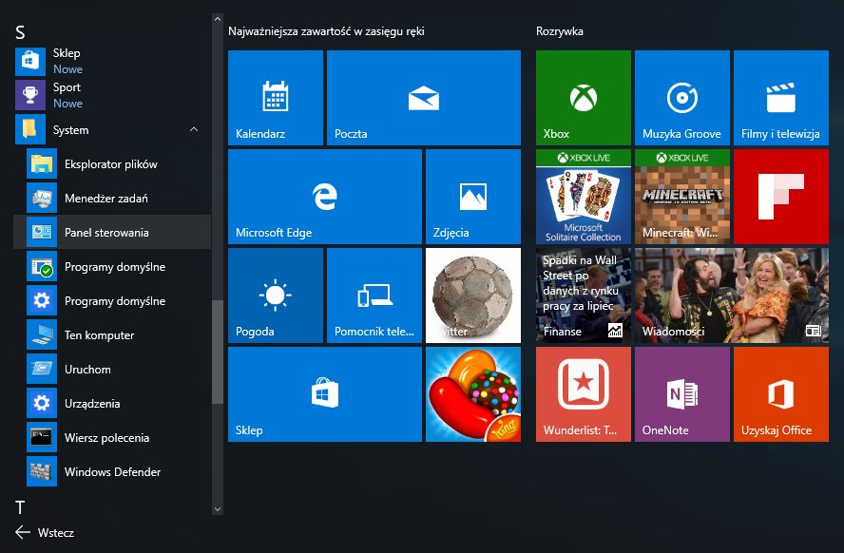Screen dimensions: 844x553
Task: Open Uzyskaj Office tile
Action: point(780,394)
